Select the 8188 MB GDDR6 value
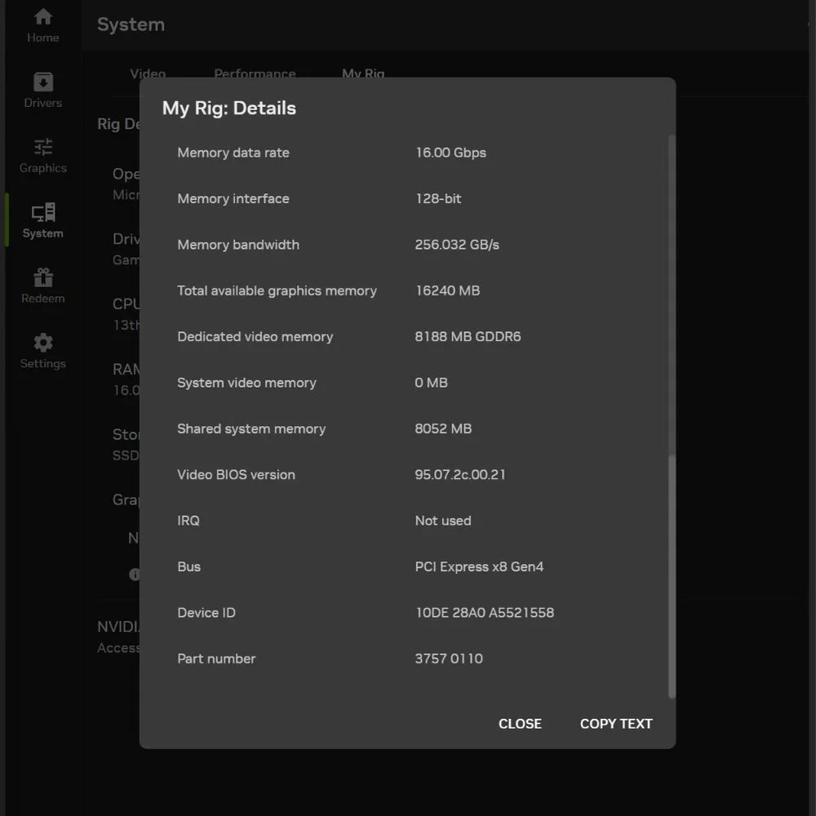The image size is (816, 816). click(x=468, y=336)
